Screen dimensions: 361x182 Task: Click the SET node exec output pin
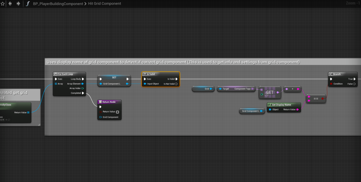pos(128,79)
